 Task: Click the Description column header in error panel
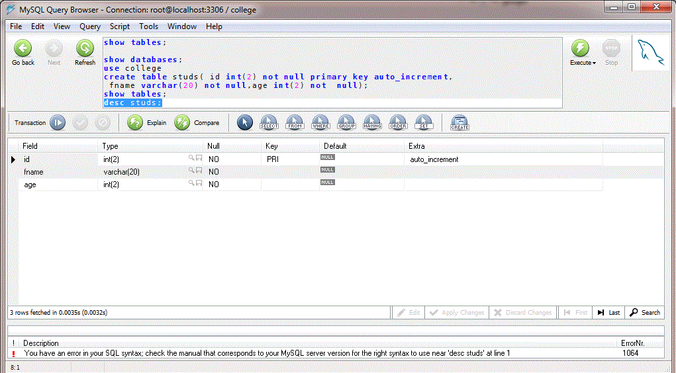(x=41, y=343)
